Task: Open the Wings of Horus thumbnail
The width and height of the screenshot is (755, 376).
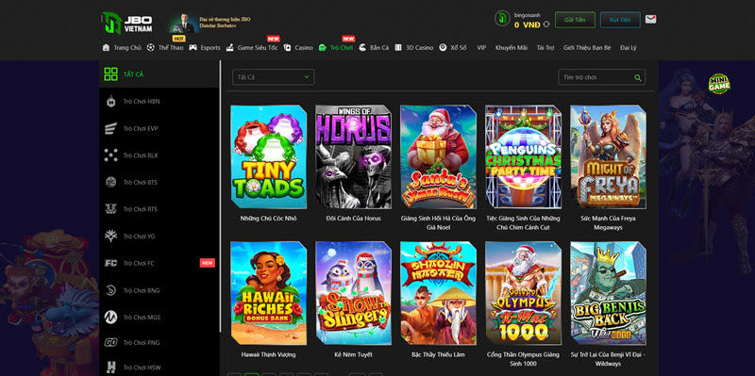Action: click(353, 156)
